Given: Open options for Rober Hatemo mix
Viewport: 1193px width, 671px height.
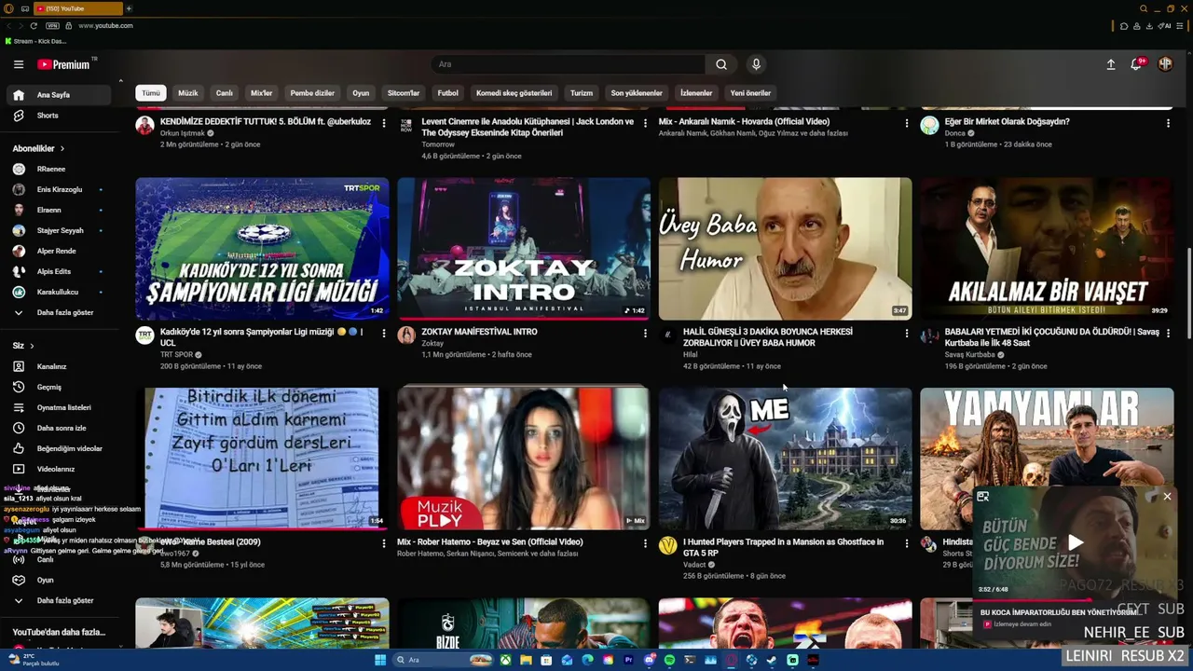Looking at the screenshot, I should coord(645,542).
